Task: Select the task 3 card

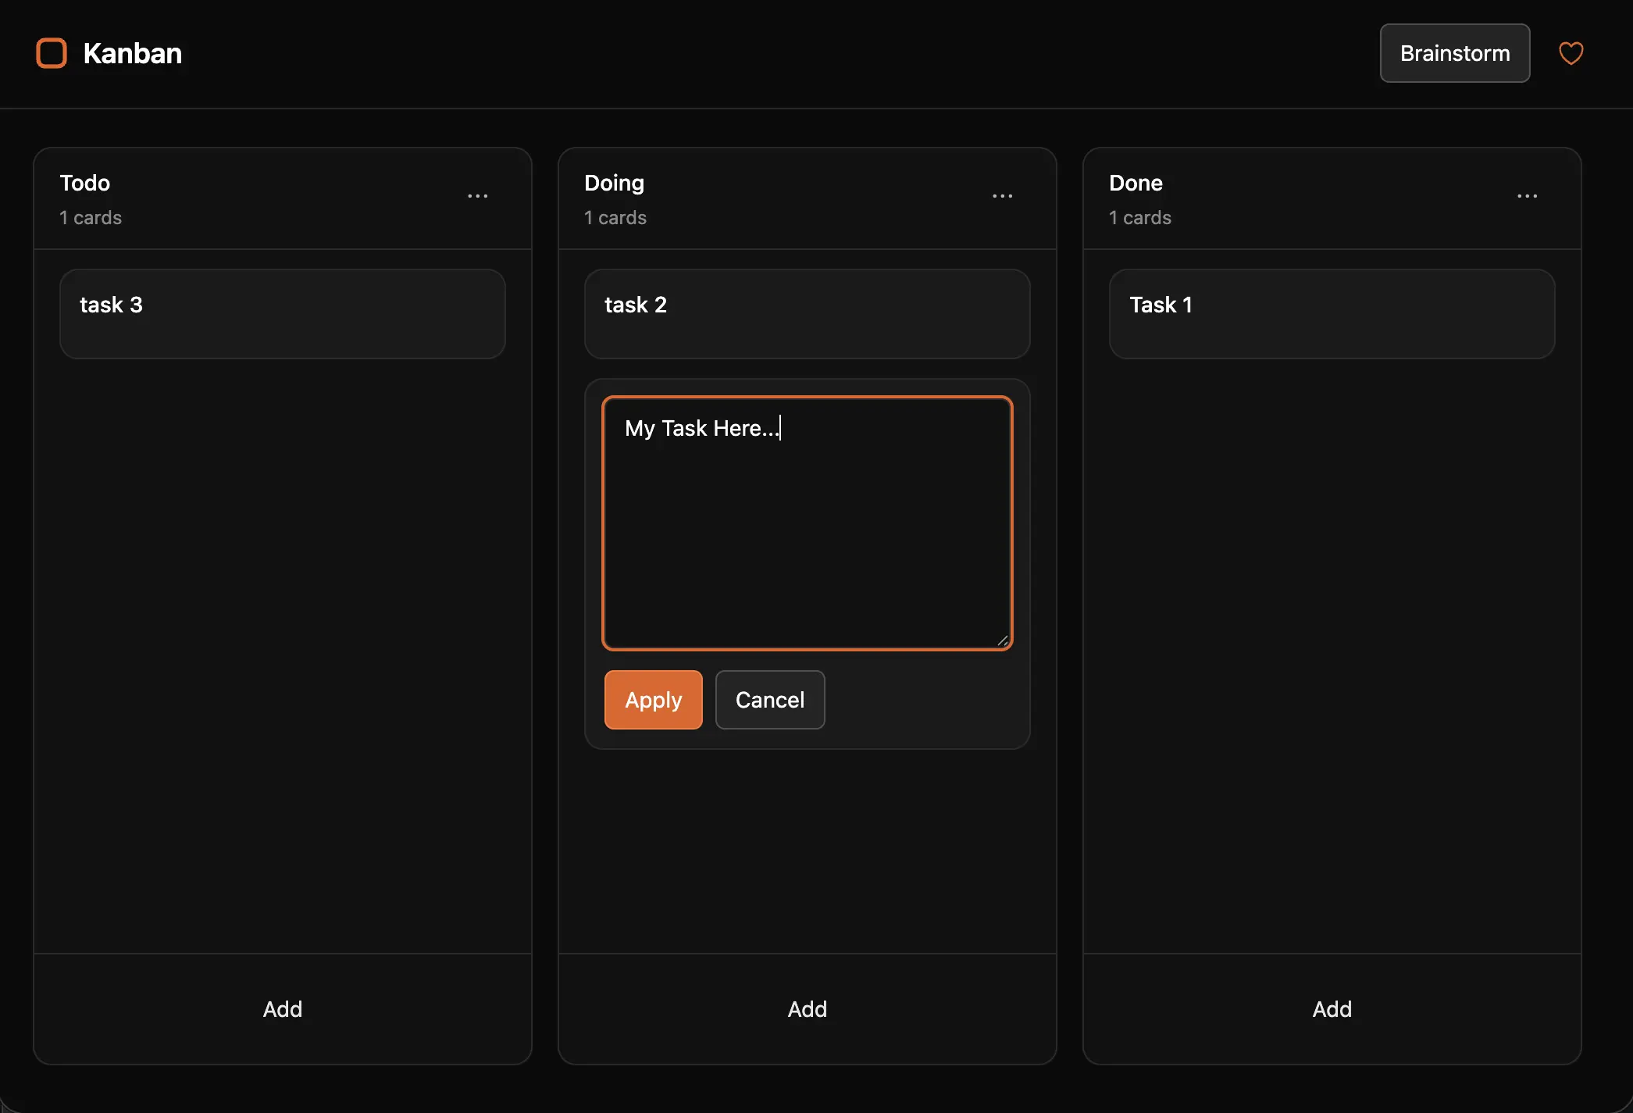Action: (282, 313)
